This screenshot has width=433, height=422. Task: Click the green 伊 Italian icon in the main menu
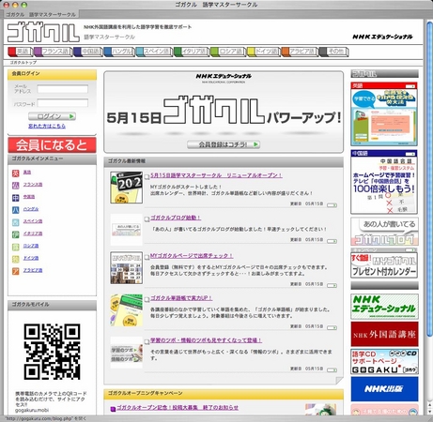[x=16, y=234]
